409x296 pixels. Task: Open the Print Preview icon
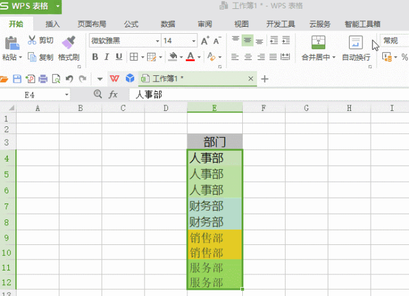(56, 78)
